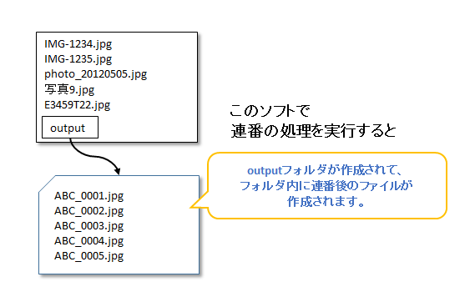The width and height of the screenshot is (475, 307).
Task: Click the 写真9.jpg file entry
Action: tap(69, 89)
